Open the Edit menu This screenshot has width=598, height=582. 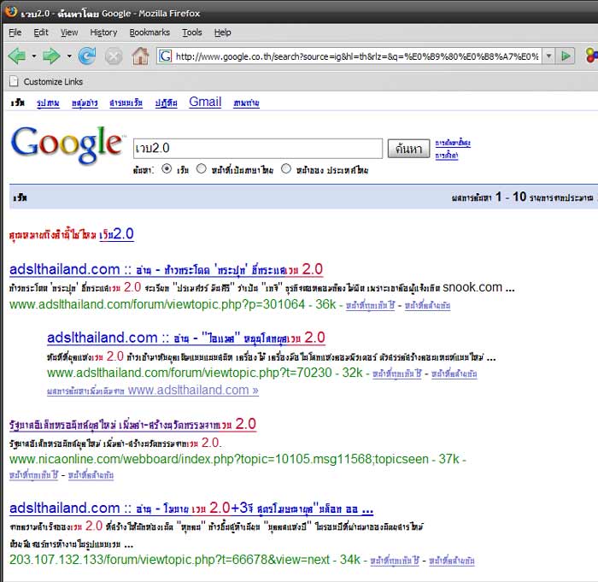click(41, 32)
